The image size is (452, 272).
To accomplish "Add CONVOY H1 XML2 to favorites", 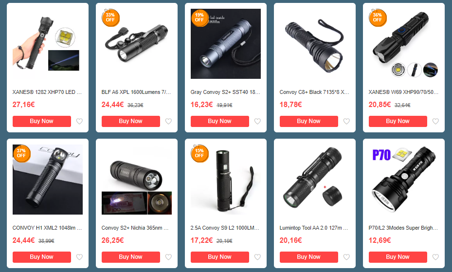I will 80,257.
